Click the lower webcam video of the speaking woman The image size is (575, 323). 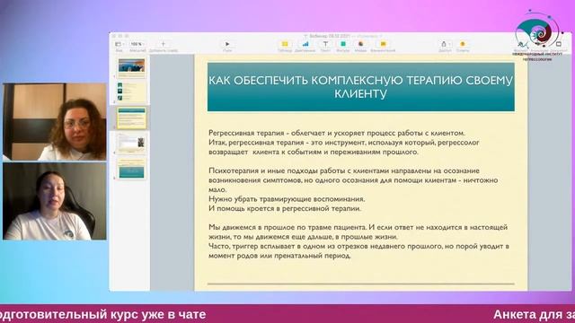pos(55,201)
